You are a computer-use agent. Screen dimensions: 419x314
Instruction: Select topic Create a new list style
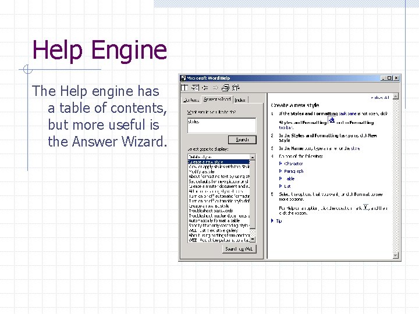click(219, 206)
